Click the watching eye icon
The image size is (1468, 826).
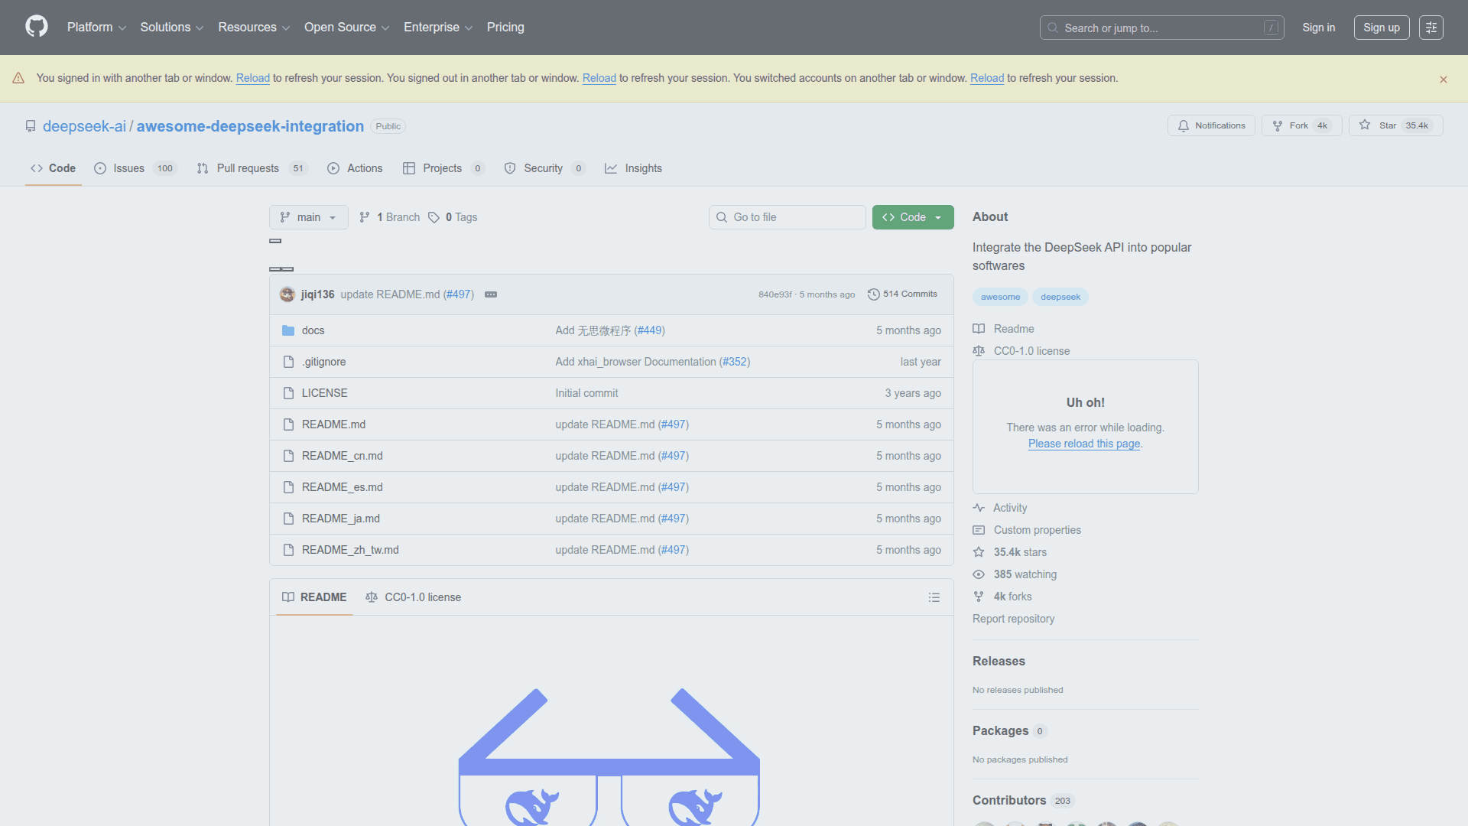979,574
